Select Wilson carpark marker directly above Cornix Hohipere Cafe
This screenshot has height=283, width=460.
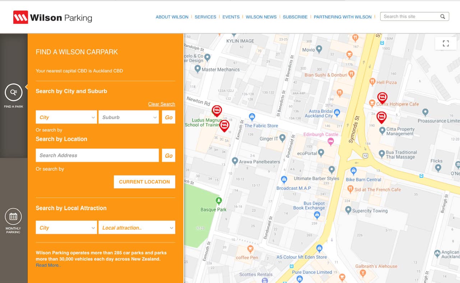pyautogui.click(x=382, y=97)
